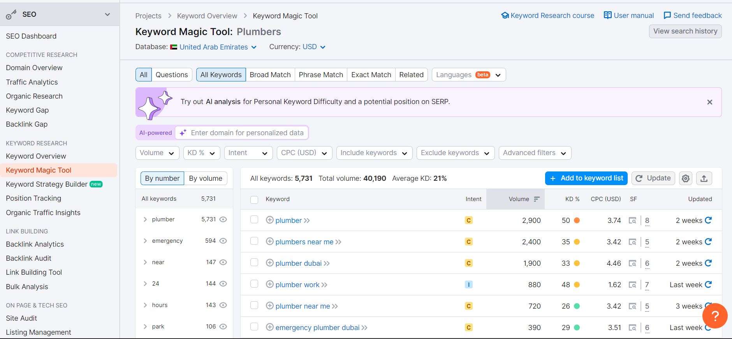Open the orange help question button
Image resolution: width=732 pixels, height=339 pixels.
pyautogui.click(x=715, y=316)
